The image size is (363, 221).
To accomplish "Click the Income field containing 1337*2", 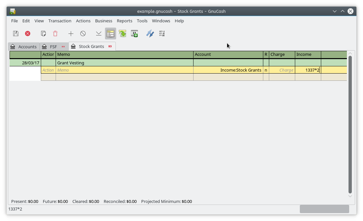I will (308, 70).
